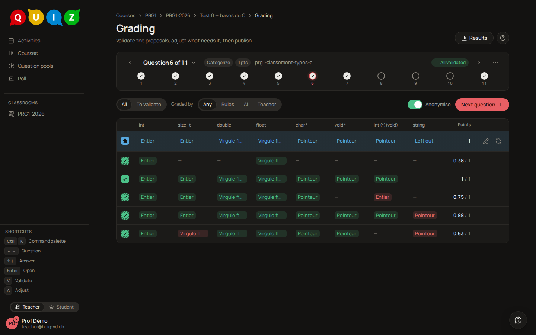
Task: Toggle the green validated checkbox for the 1/1 row
Action: (125, 179)
